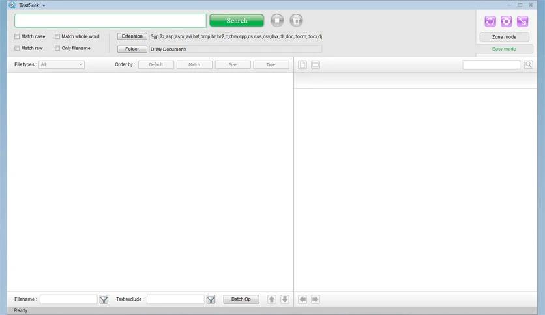Switch to Easy mode
This screenshot has width=545, height=315.
[x=504, y=49]
